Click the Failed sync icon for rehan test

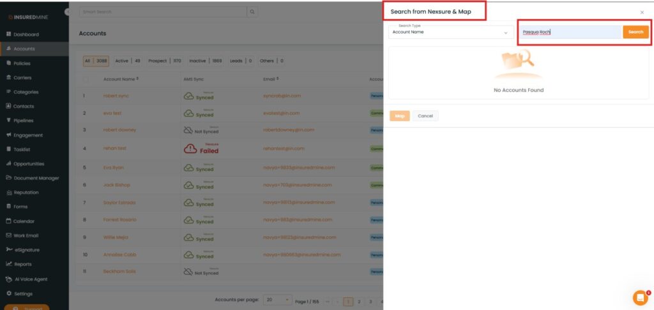190,149
